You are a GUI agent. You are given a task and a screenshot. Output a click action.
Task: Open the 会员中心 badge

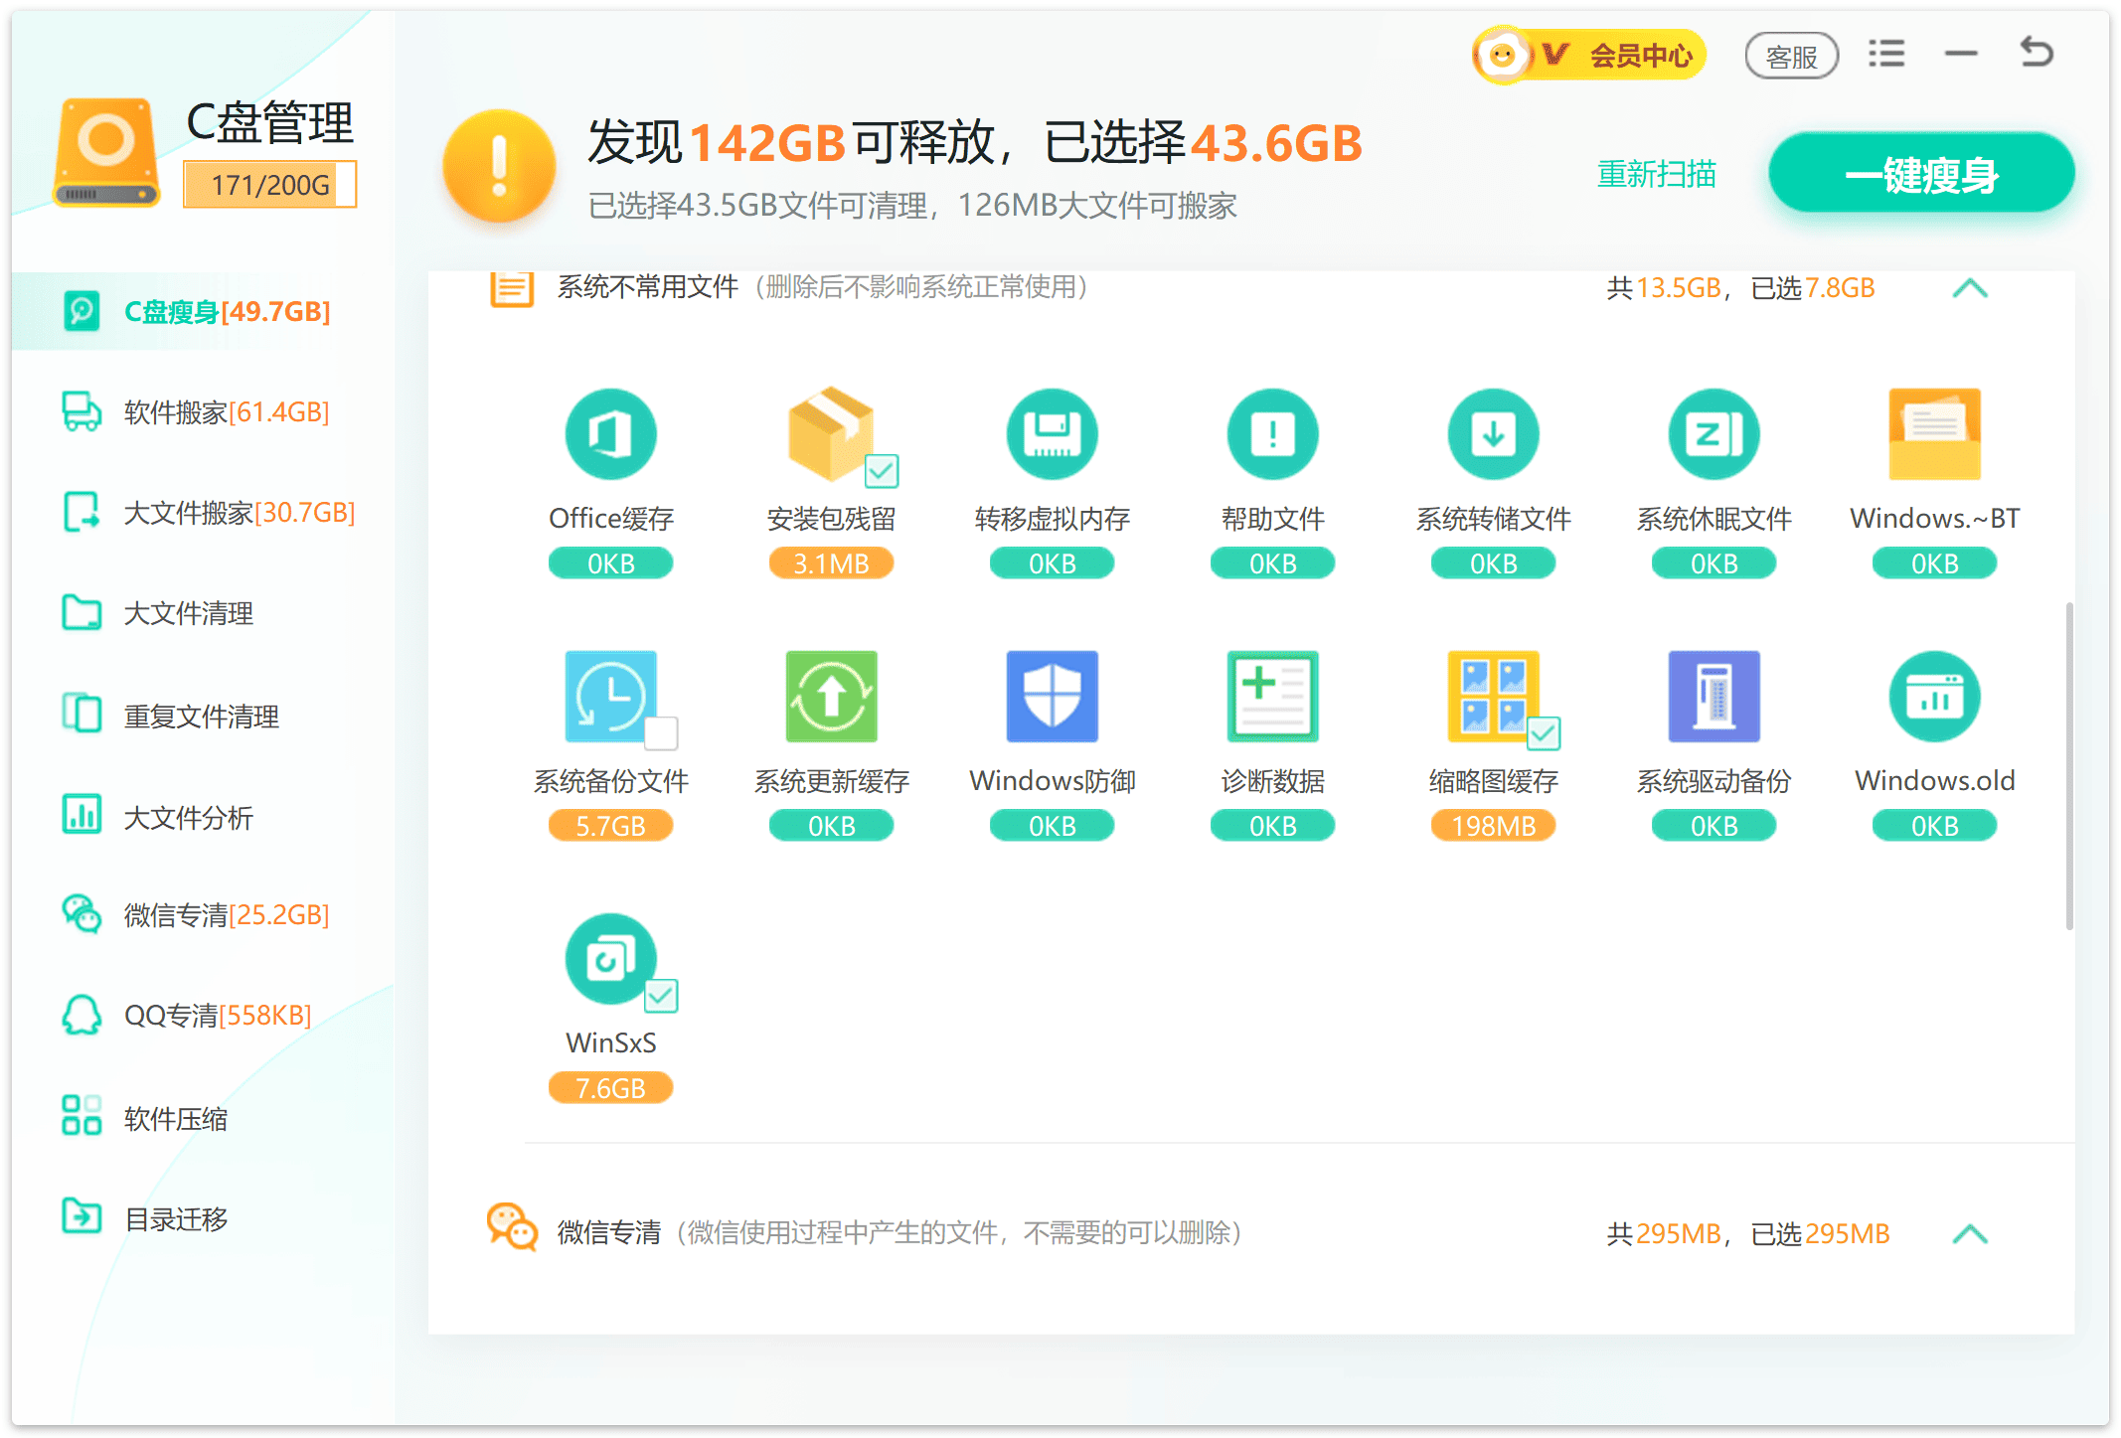pos(1590,54)
